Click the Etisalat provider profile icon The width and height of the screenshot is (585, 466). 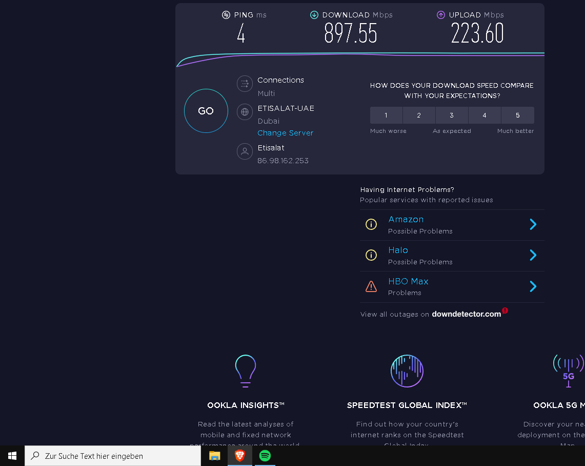pyautogui.click(x=245, y=151)
